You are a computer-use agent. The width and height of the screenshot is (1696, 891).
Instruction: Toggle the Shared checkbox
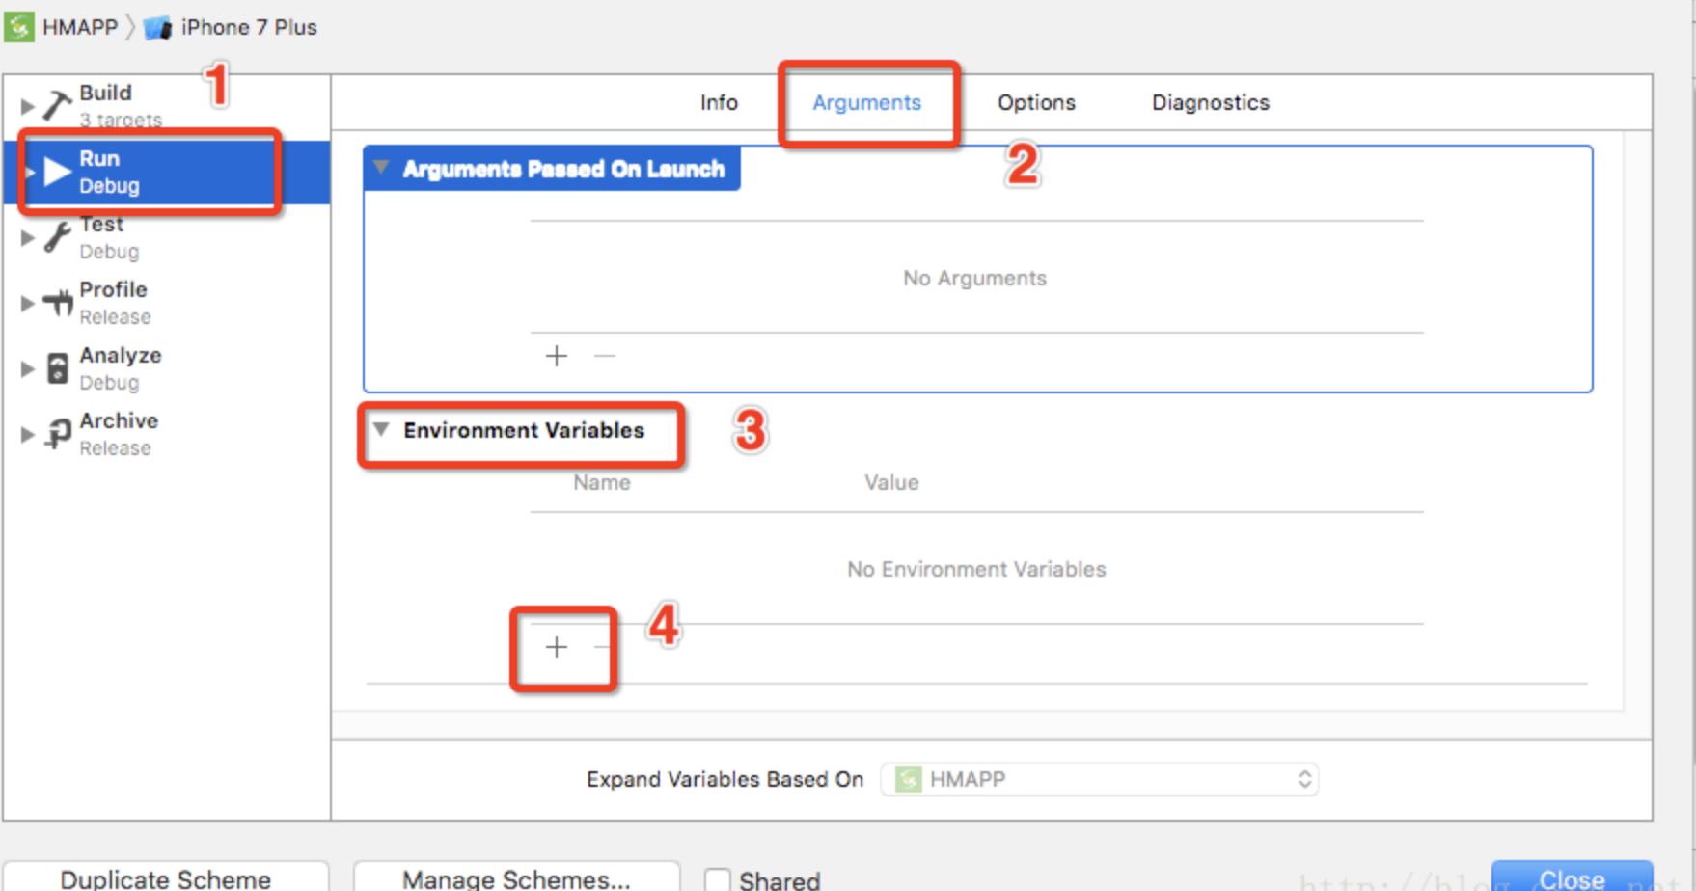[x=717, y=879]
